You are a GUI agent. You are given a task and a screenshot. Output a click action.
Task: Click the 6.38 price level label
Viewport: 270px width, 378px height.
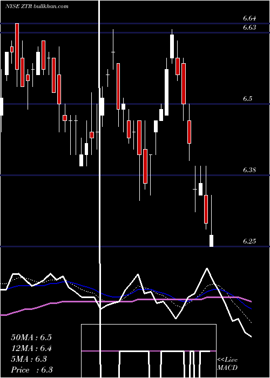tap(249, 170)
